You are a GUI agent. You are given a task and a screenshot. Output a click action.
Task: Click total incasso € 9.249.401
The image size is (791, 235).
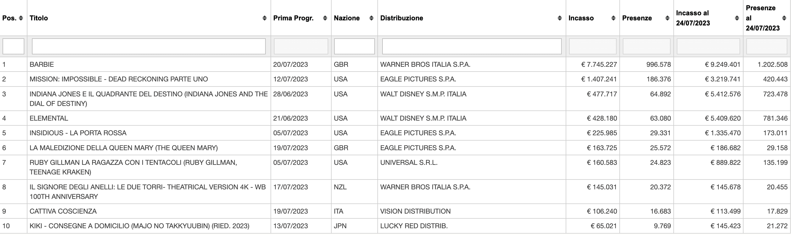pyautogui.click(x=723, y=65)
